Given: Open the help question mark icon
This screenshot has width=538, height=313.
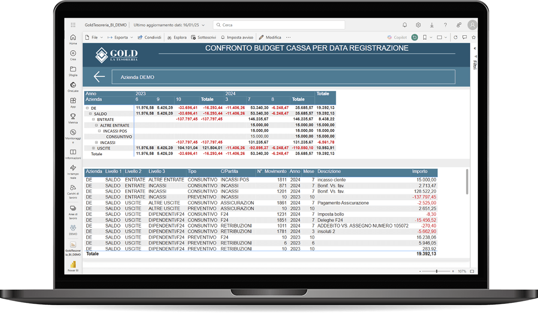Looking at the screenshot, I should pos(446,25).
